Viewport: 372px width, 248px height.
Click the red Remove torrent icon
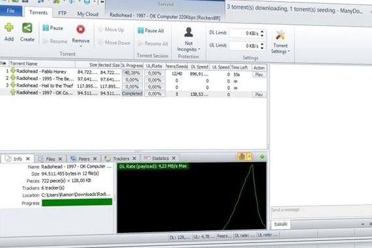[x=81, y=29]
